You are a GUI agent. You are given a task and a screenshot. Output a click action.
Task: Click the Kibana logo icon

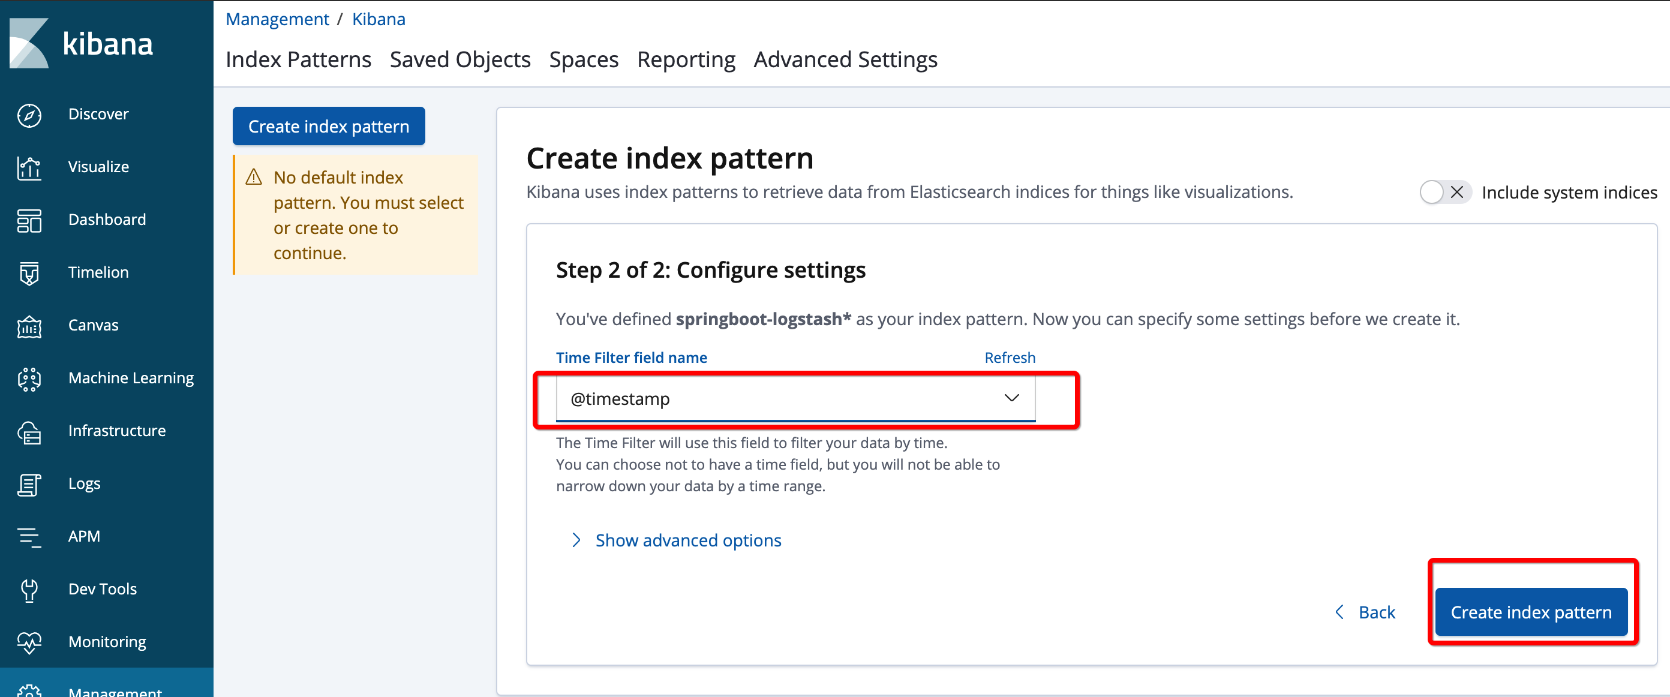[29, 43]
